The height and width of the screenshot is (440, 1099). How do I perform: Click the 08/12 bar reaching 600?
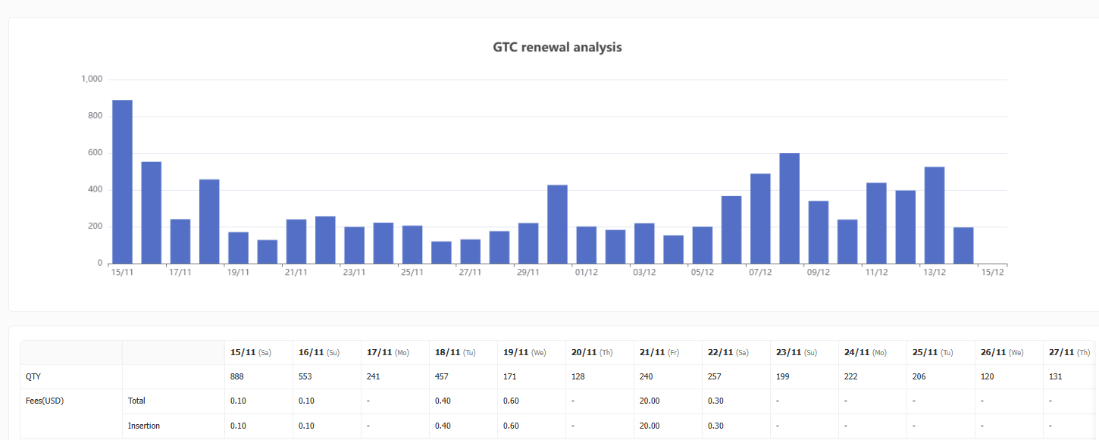pos(789,208)
